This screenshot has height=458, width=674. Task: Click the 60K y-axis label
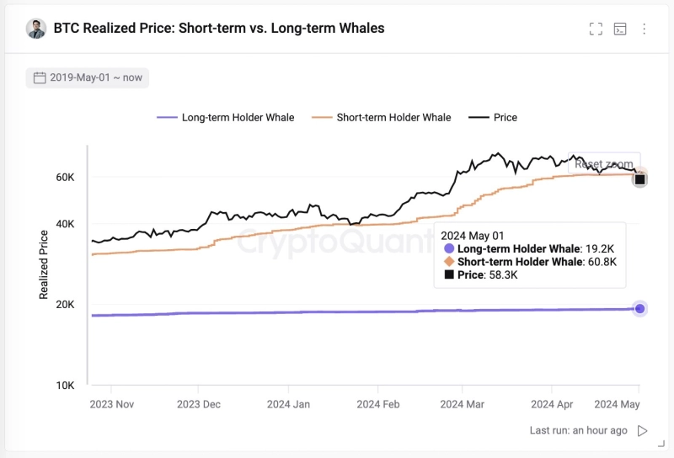tap(66, 178)
